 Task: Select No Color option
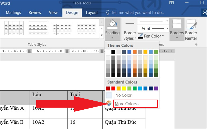123,95
